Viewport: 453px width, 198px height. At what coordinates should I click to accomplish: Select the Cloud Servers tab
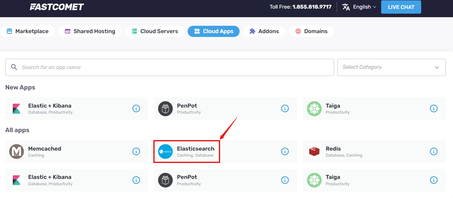coord(154,31)
